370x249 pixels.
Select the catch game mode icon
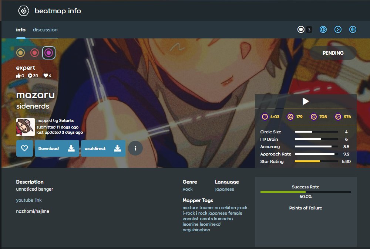338,30
